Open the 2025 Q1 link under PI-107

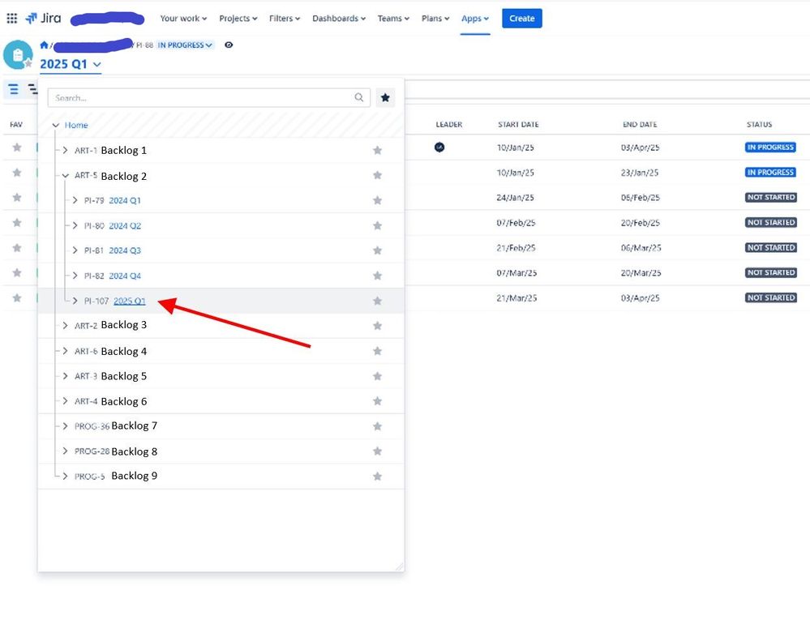coord(130,301)
